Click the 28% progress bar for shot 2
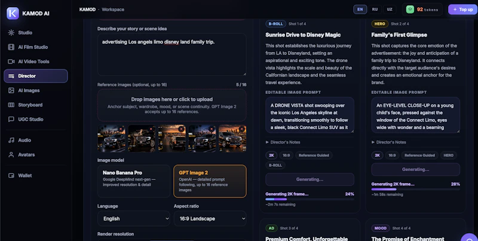Screen dimensions: 478x241 [415, 190]
